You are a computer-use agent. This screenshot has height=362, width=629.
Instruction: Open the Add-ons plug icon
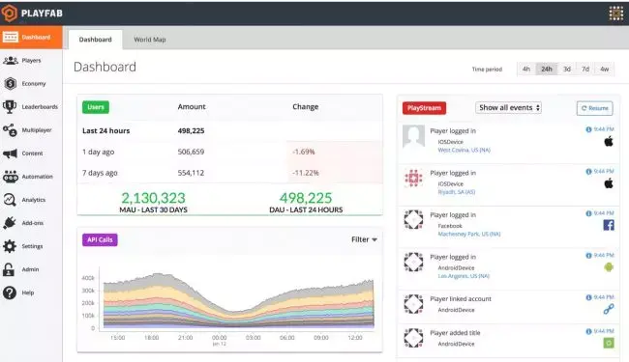(x=10, y=223)
